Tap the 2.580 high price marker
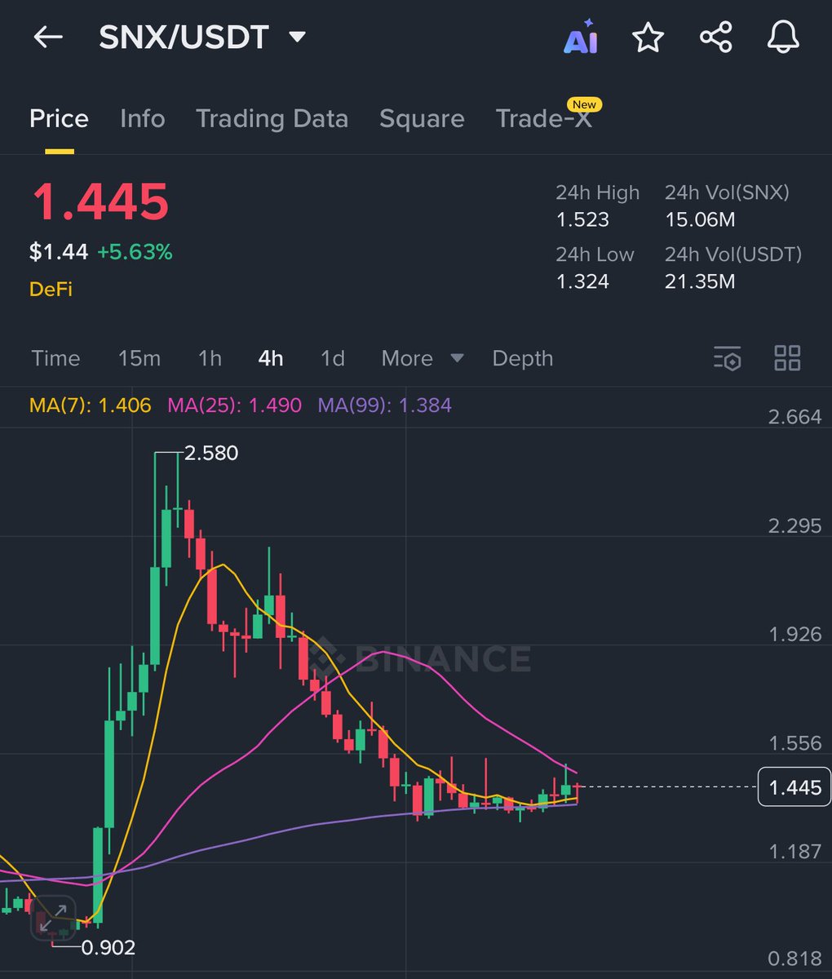The height and width of the screenshot is (979, 832). pos(211,453)
